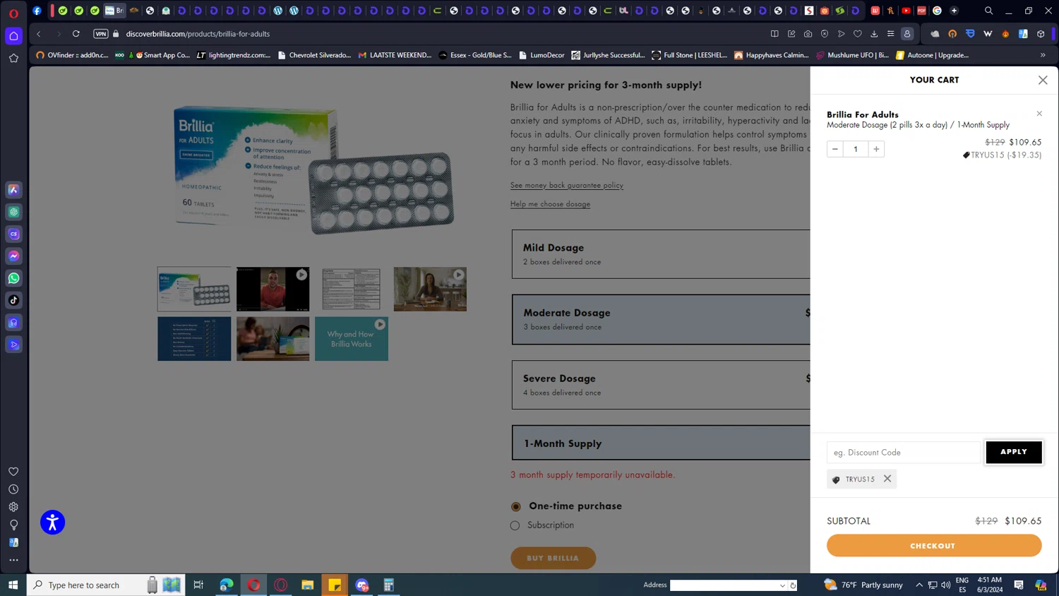Viewport: 1059px width, 596px height.
Task: Open the Mushlume UFO bookmark
Action: pyautogui.click(x=852, y=55)
